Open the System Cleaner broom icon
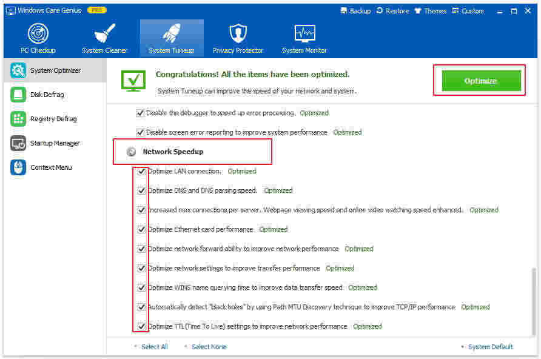 [104, 33]
